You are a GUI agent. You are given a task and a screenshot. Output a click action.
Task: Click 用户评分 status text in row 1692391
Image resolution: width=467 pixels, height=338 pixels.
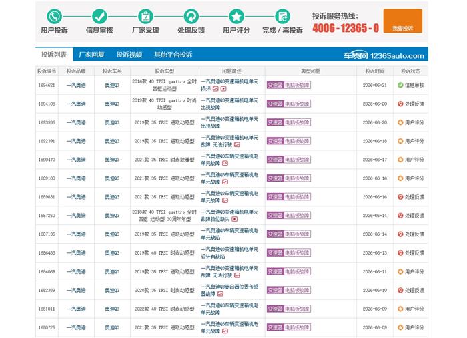[414, 141]
